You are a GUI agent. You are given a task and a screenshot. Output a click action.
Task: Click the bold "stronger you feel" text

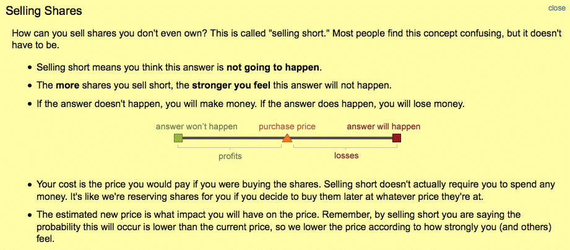coord(231,86)
